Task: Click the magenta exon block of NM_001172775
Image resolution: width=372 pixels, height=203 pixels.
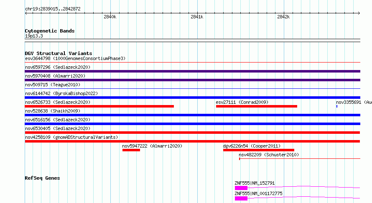Action: (x=241, y=198)
